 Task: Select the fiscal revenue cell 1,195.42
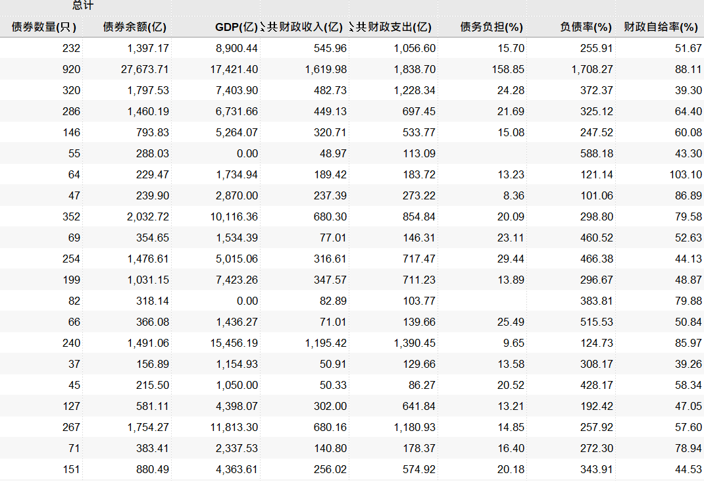[x=325, y=343]
